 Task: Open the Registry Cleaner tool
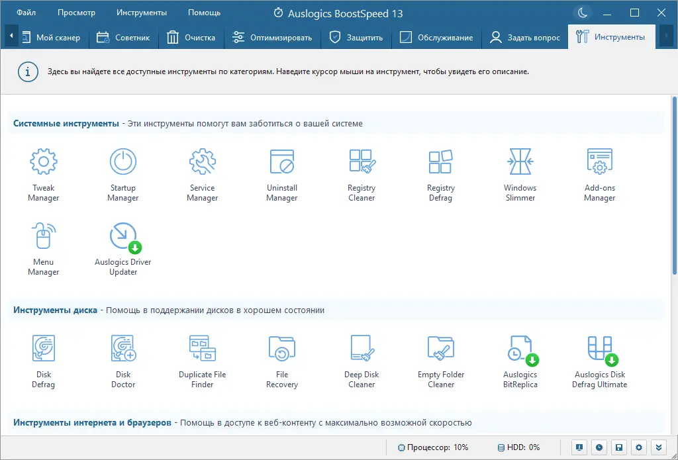coord(362,175)
